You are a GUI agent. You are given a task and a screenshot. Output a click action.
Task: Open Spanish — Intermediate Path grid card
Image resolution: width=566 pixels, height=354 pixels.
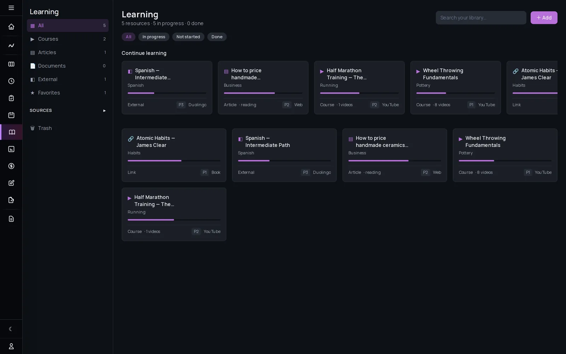coord(284,155)
